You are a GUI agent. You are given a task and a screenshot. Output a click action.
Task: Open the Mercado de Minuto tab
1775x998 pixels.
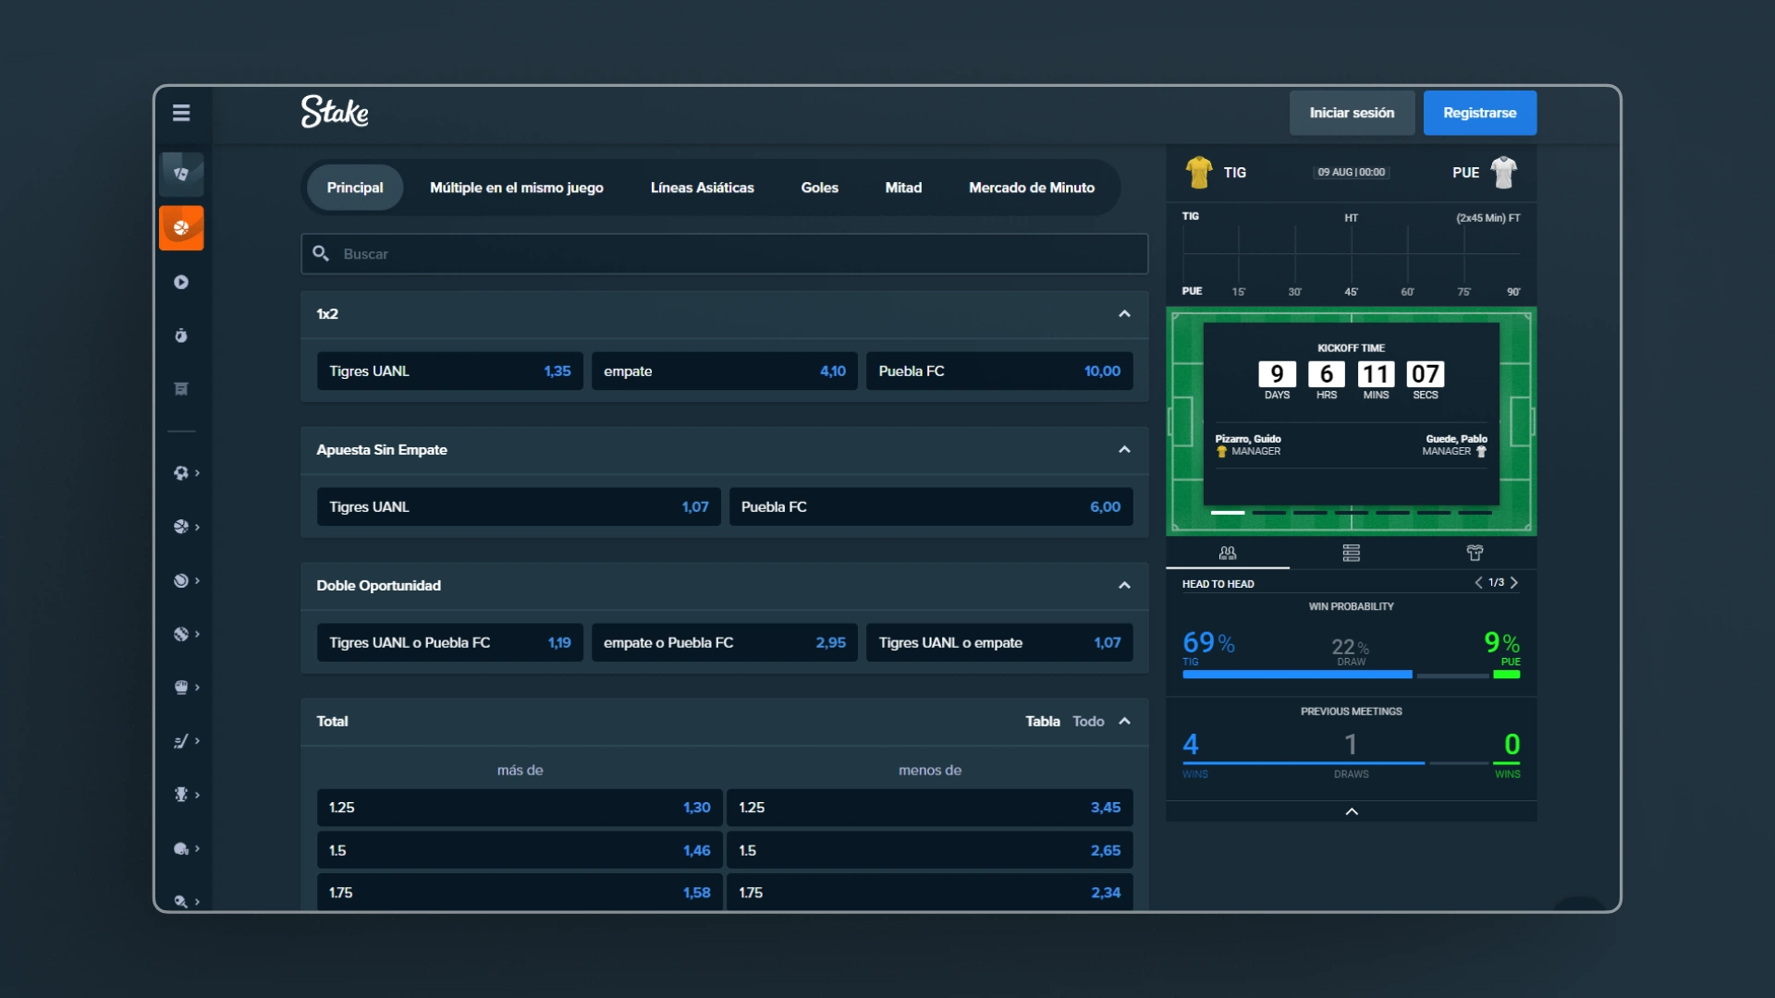[x=1032, y=188]
